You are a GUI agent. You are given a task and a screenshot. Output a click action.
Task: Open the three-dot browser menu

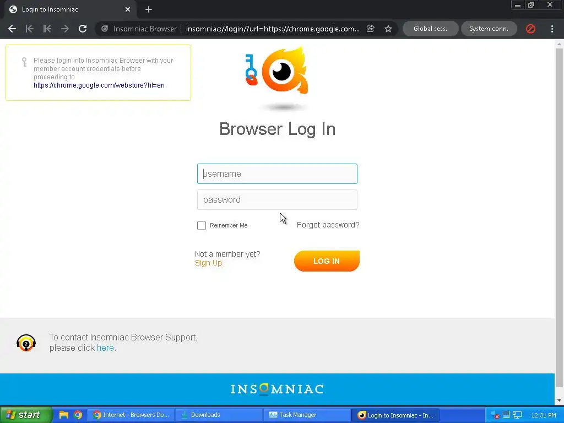tap(552, 29)
